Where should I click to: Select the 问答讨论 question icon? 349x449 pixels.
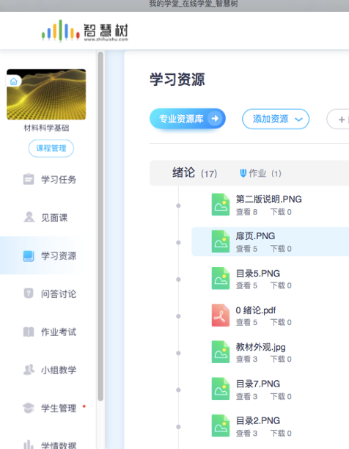(x=29, y=293)
